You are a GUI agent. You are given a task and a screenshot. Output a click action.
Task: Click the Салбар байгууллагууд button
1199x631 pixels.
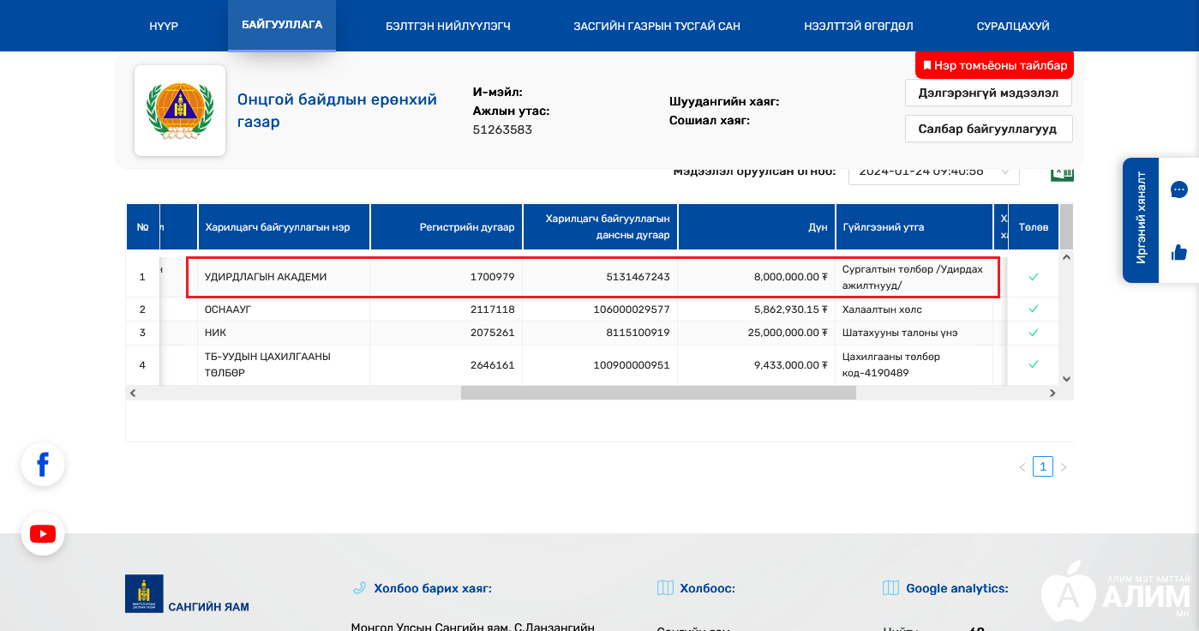pos(988,129)
